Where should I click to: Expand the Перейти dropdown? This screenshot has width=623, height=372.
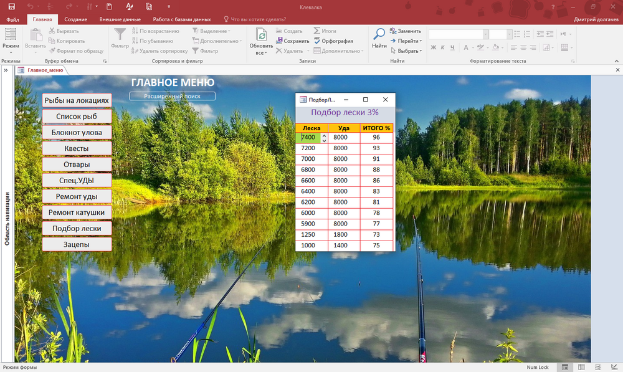pos(405,41)
